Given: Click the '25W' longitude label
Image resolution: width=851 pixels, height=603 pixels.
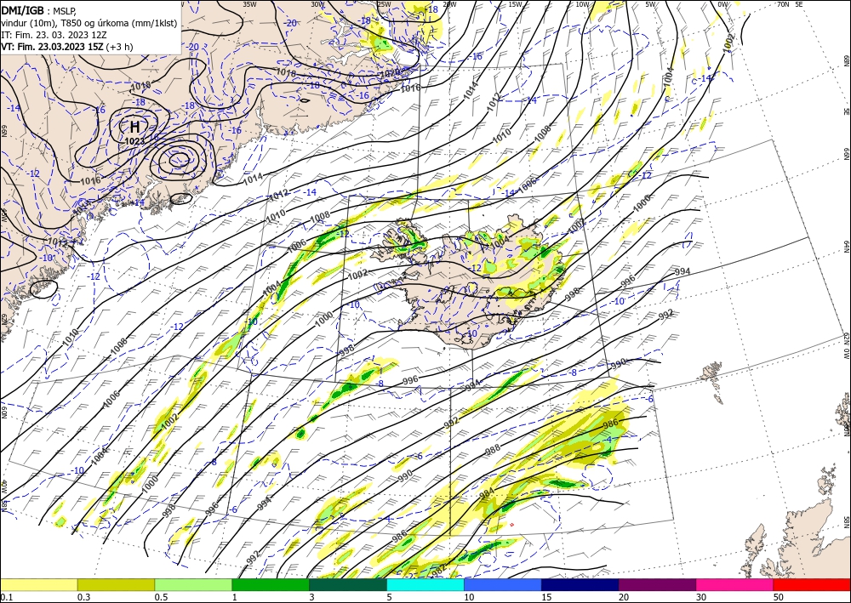Looking at the screenshot, I should click(x=384, y=4).
